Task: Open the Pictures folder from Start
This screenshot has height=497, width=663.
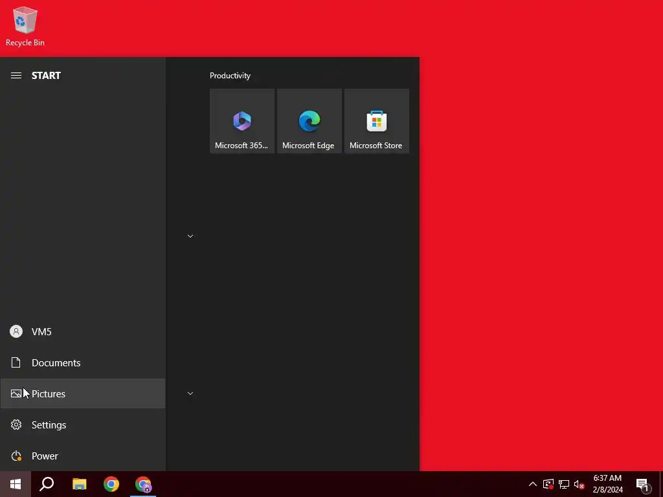Action: tap(83, 393)
